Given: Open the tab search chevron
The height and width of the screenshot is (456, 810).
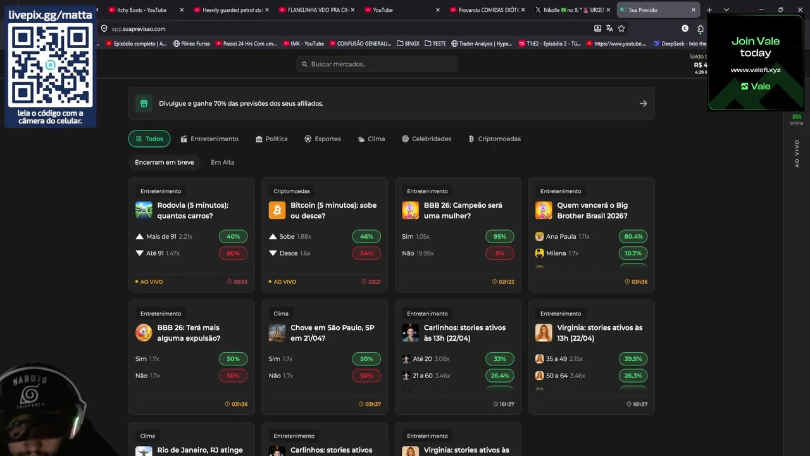Looking at the screenshot, I should (726, 9).
